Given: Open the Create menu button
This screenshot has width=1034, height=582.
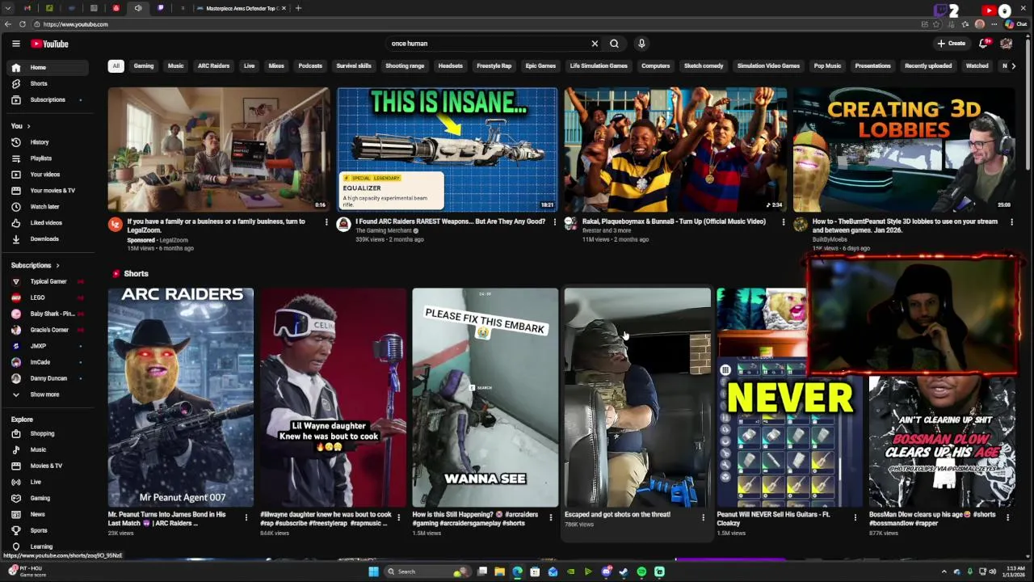Looking at the screenshot, I should coord(952,44).
